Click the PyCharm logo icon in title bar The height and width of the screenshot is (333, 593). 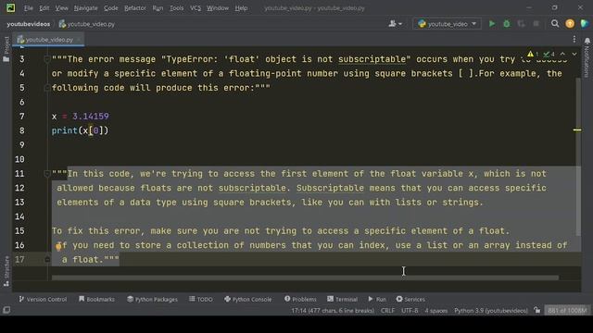coord(10,7)
